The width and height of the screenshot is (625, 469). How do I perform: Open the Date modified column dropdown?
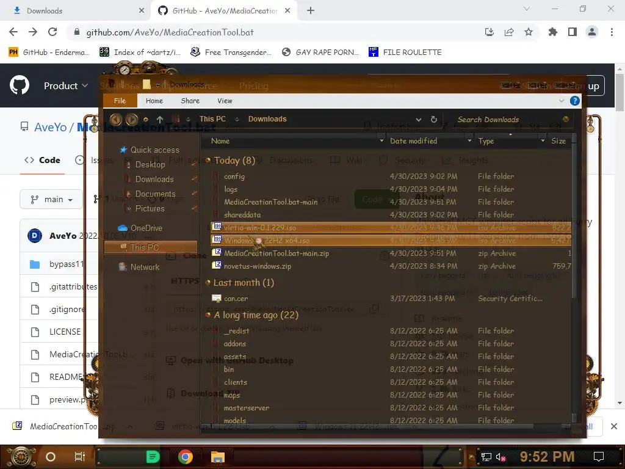click(x=469, y=141)
